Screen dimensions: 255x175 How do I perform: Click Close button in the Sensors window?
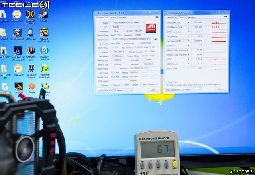[x=220, y=89]
